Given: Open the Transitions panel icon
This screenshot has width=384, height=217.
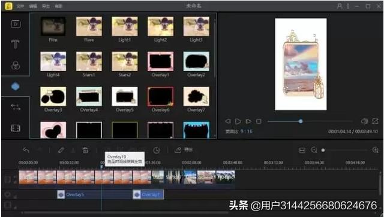Looking at the screenshot, I should [x=16, y=107].
